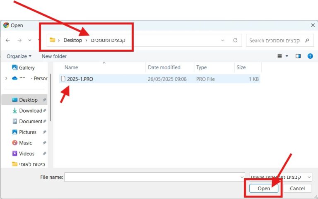Go to Downloads folder in sidebar

point(30,110)
